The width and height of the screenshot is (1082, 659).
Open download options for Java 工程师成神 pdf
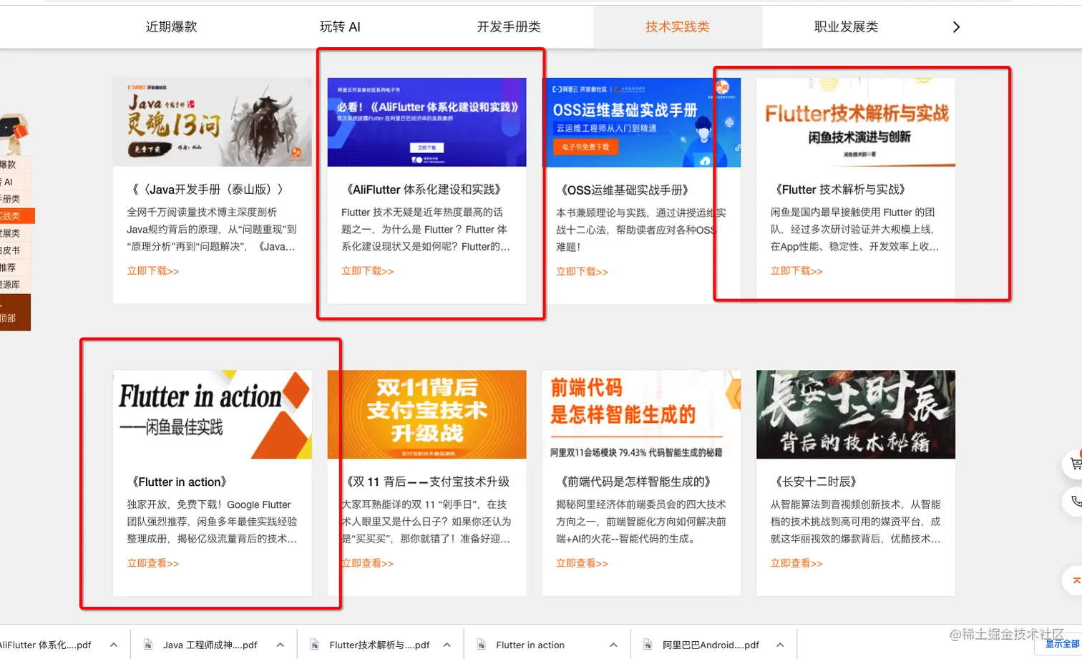coord(281,645)
